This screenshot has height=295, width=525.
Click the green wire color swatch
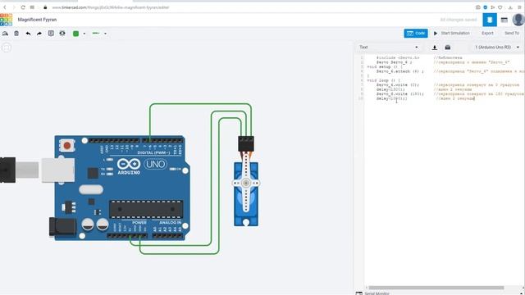[x=76, y=34]
